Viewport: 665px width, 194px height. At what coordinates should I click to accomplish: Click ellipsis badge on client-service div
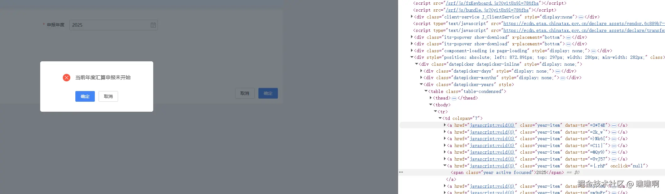[581, 17]
